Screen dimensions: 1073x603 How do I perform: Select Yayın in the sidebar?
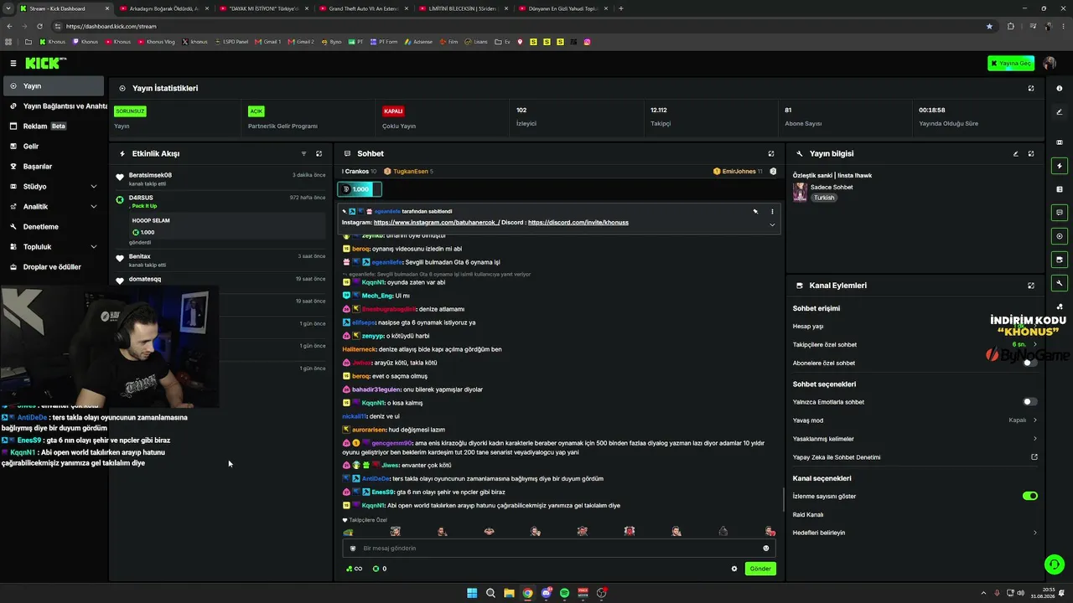tap(54, 86)
